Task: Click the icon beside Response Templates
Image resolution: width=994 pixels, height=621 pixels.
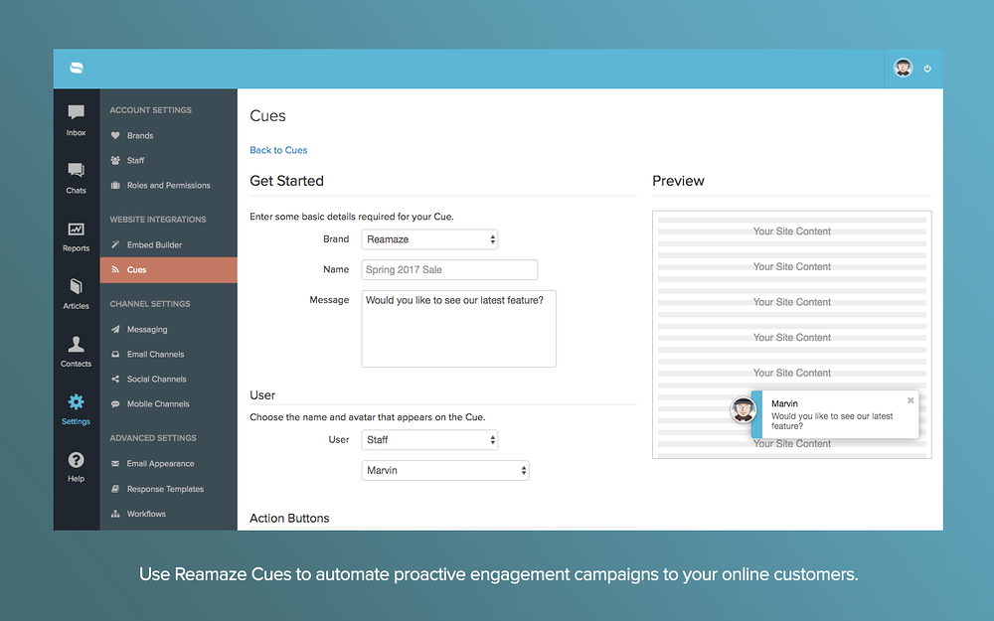Action: pyautogui.click(x=115, y=489)
